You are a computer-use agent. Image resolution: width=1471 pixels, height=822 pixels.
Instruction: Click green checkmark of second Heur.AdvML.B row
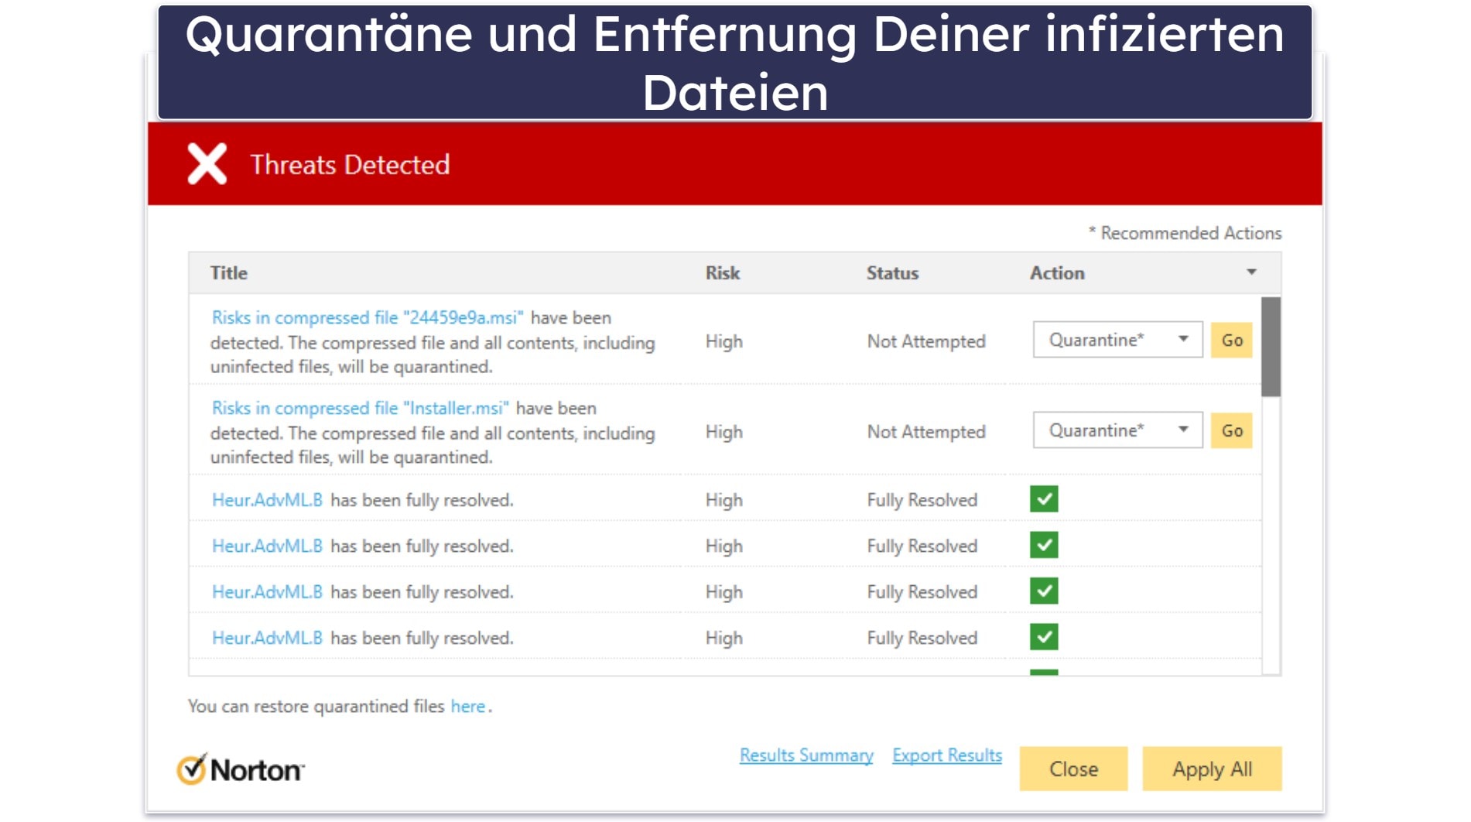tap(1044, 545)
